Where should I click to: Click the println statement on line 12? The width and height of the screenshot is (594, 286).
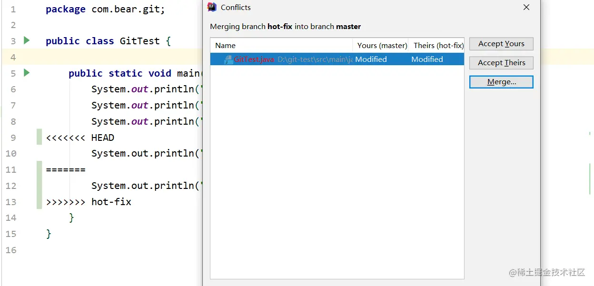147,186
